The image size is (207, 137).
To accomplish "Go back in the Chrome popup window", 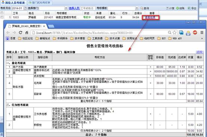I will 8,32.
